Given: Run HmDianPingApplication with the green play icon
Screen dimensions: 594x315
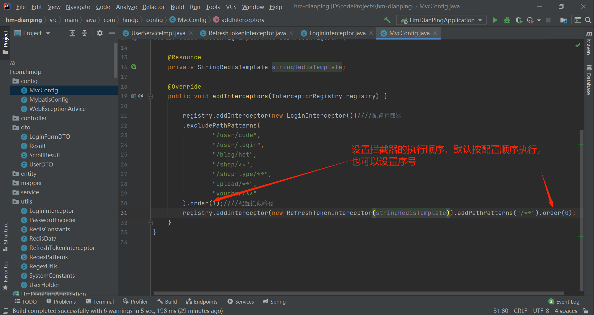Looking at the screenshot, I should point(495,20).
